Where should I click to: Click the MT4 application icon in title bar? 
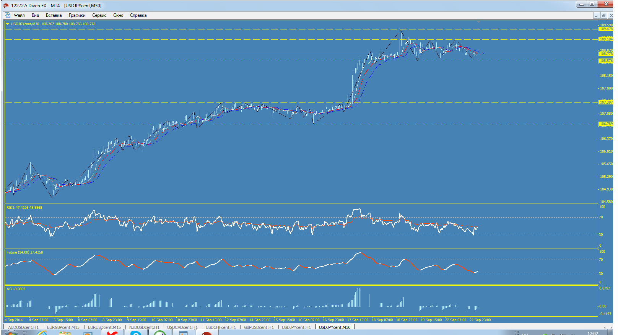(x=5, y=5)
